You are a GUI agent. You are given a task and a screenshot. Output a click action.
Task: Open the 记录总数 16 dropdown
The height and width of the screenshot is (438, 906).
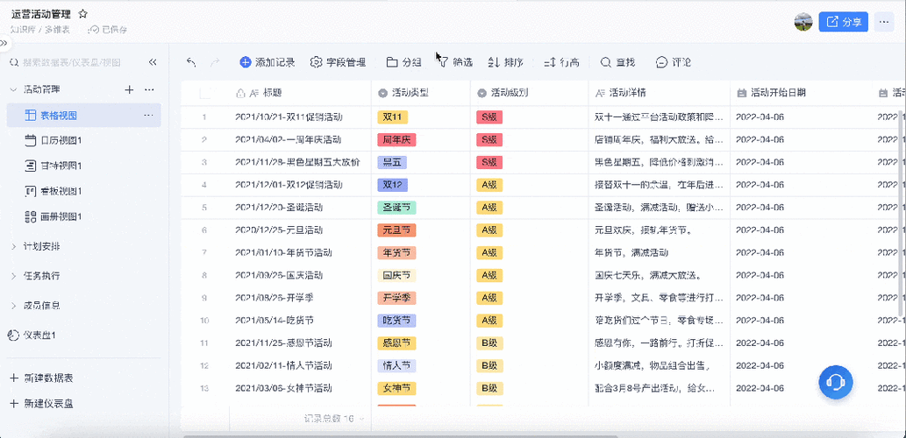pyautogui.click(x=334, y=419)
